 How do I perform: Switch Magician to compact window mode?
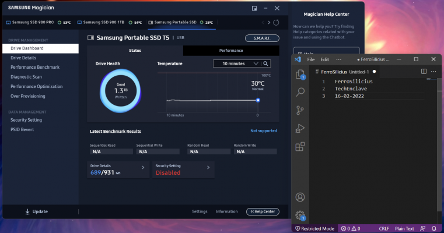point(254,8)
